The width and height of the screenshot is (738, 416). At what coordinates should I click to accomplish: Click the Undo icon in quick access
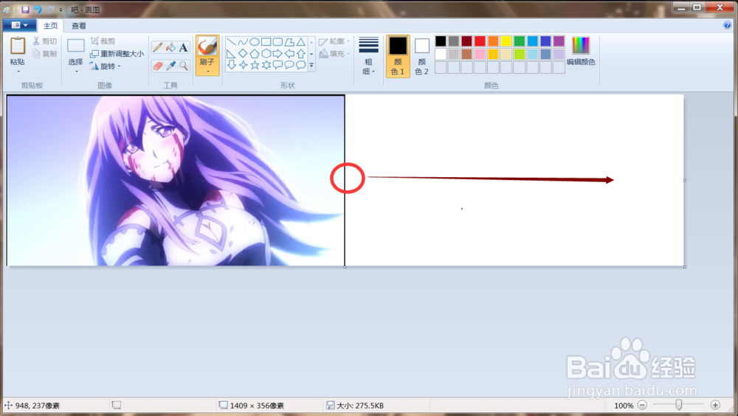[38, 10]
